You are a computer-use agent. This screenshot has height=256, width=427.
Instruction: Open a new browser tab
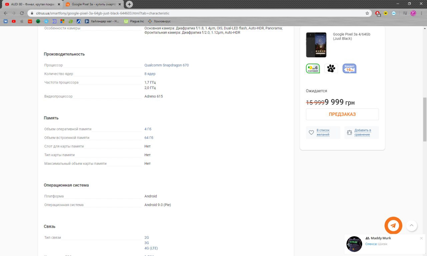click(129, 4)
